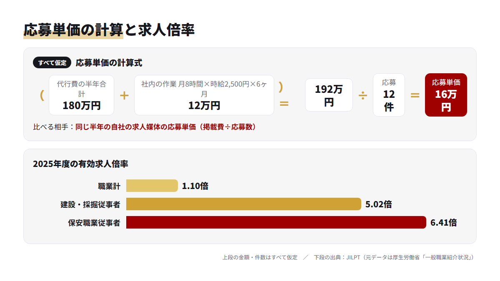Click the label 比べる相手：
Image resolution: width=500 pixels, height=281 pixels.
[x=54, y=127]
